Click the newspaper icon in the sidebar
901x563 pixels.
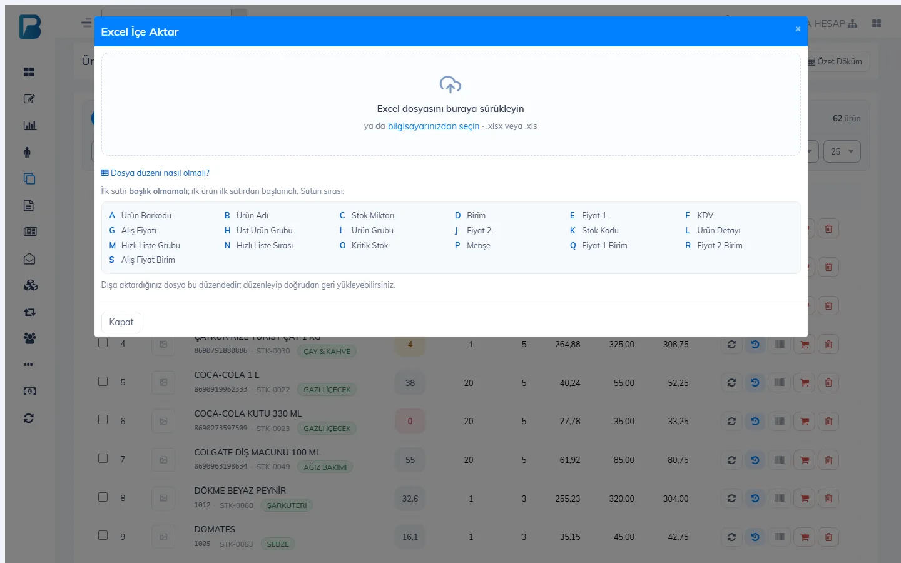(x=30, y=231)
